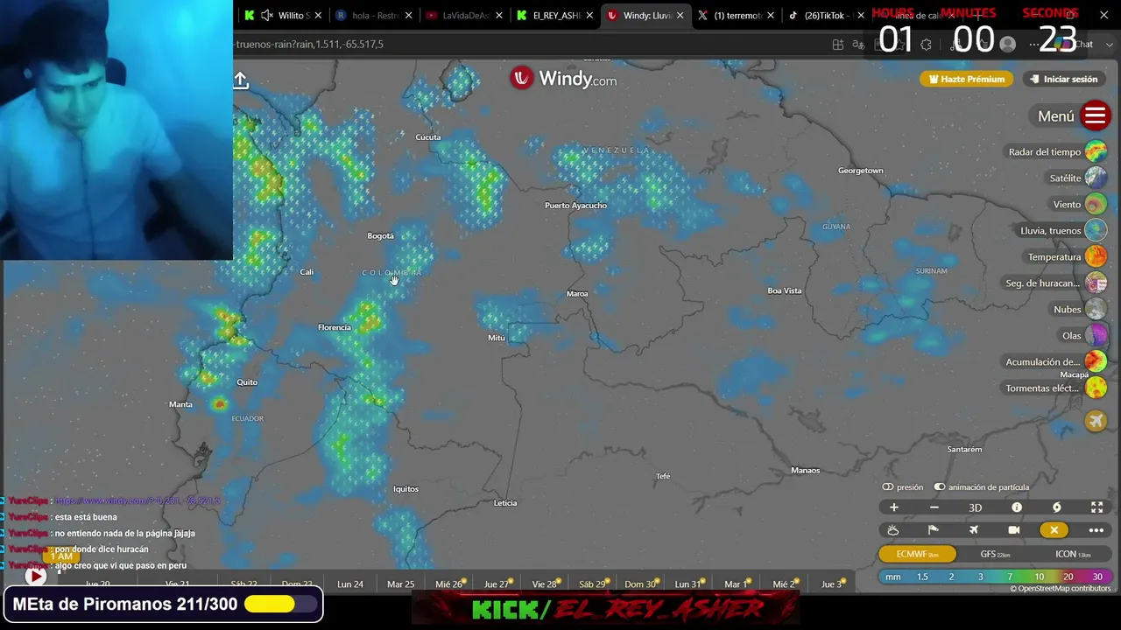1121x630 pixels.
Task: Close the Windy browser tab
Action: 680,15
